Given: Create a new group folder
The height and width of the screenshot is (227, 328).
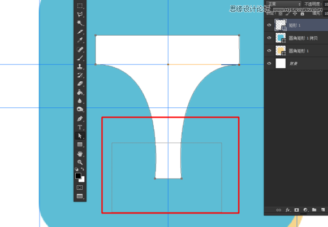Looking at the screenshot, I should click(x=314, y=209).
